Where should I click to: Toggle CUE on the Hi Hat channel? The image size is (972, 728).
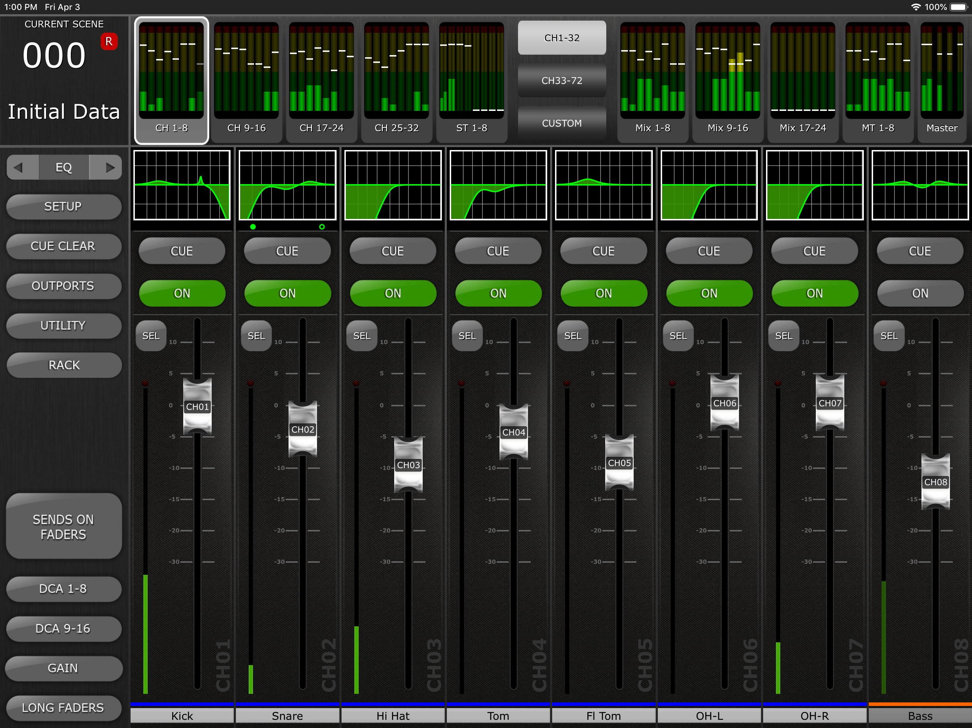(x=392, y=251)
